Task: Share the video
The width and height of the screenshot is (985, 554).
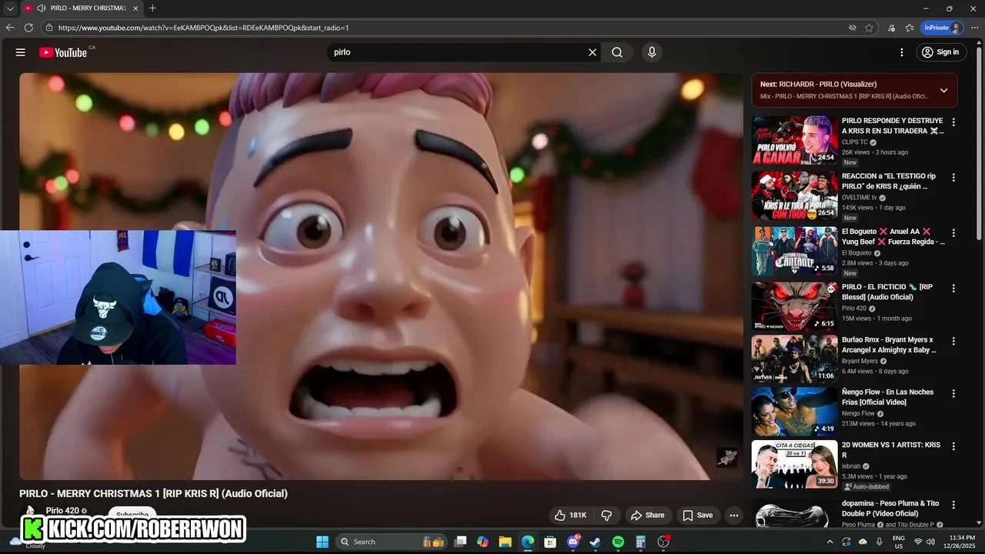Action: pos(647,516)
